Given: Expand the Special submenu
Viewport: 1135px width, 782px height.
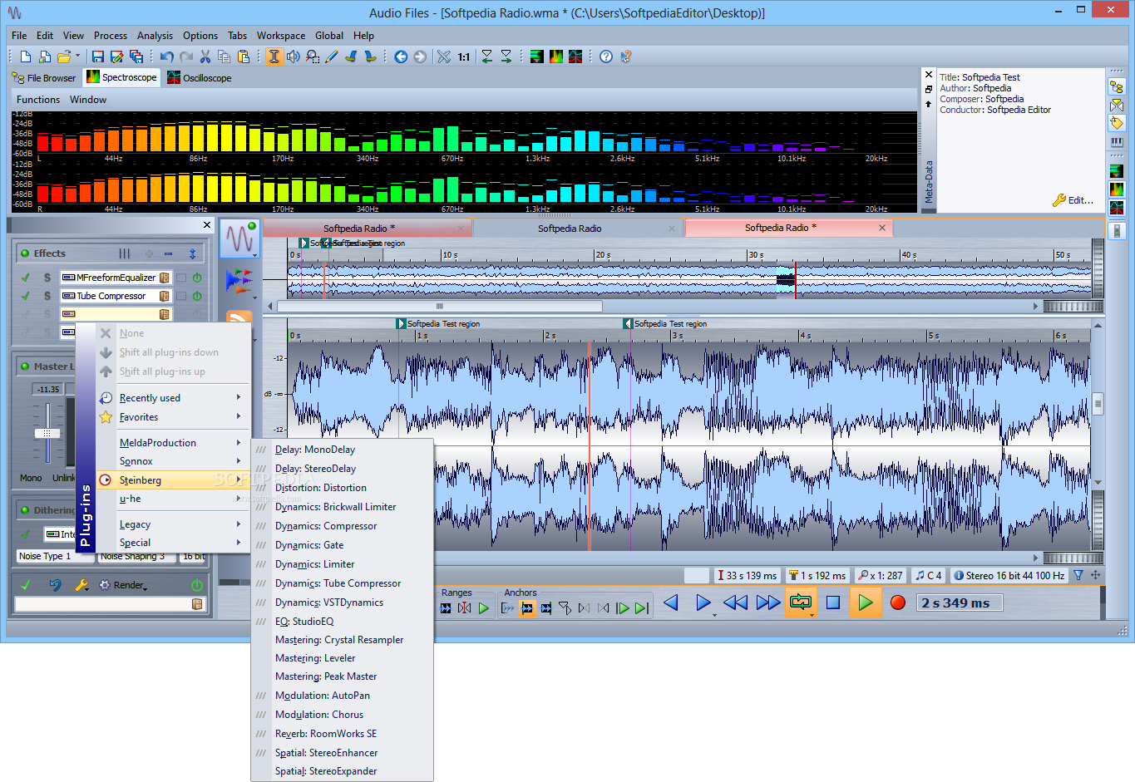Looking at the screenshot, I should pos(174,543).
